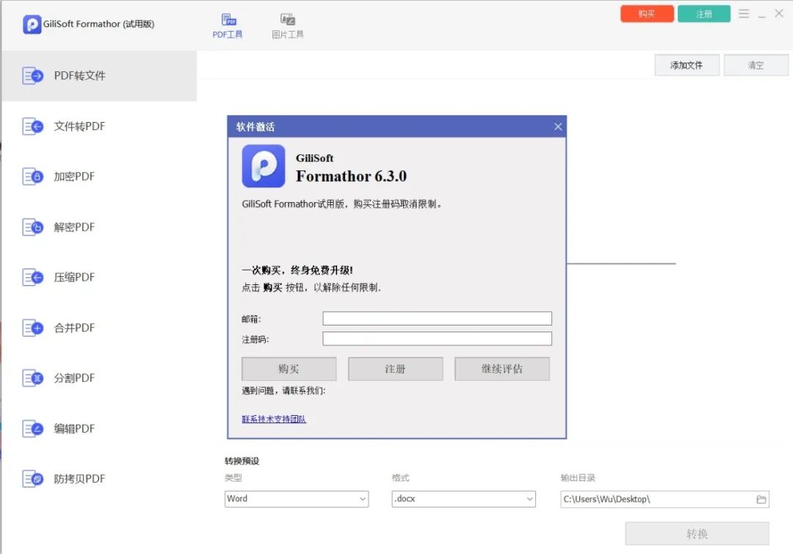Click the 转换 button
Viewport: 793px width, 554px height.
(697, 533)
